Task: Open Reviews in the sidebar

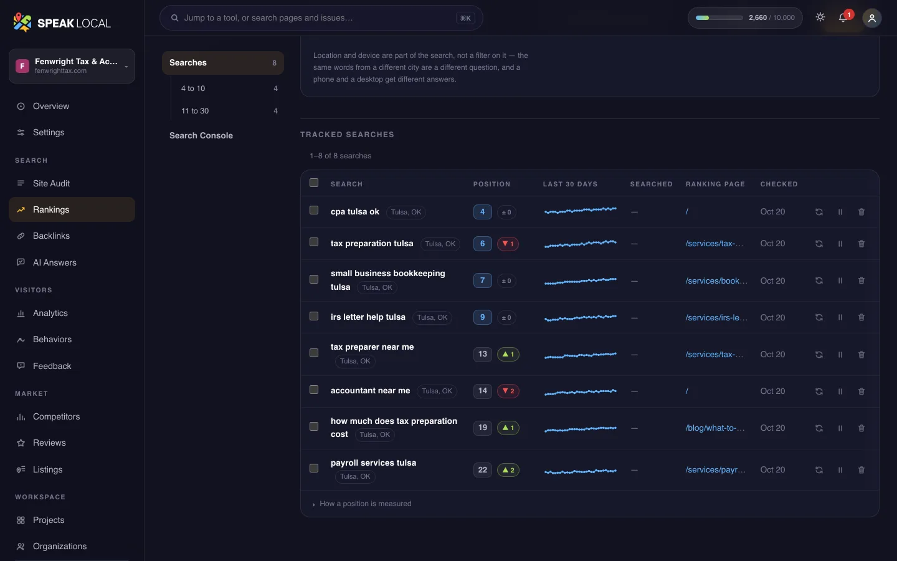Action: (72, 443)
